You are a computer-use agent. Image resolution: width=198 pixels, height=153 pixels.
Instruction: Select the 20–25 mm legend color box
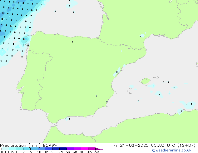(x=56, y=149)
